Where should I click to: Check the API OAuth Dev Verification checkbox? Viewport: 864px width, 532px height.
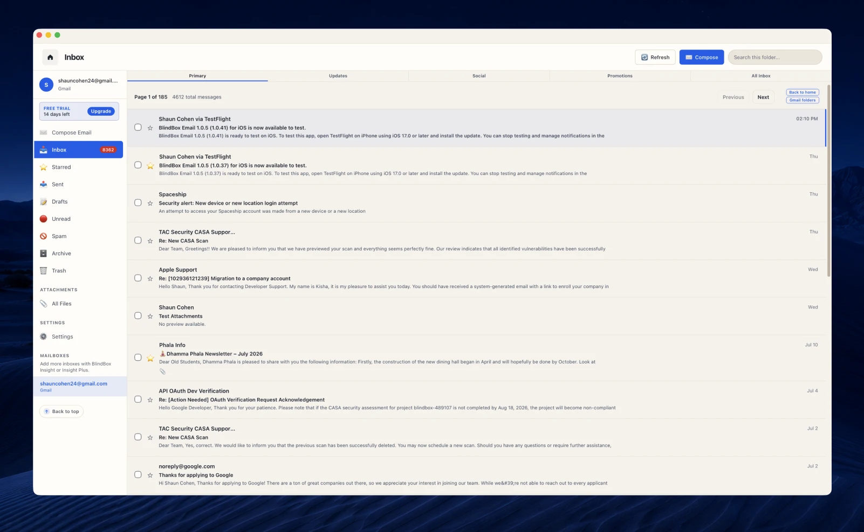tap(138, 399)
